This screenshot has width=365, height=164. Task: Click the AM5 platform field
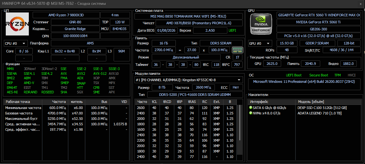pos(91,43)
